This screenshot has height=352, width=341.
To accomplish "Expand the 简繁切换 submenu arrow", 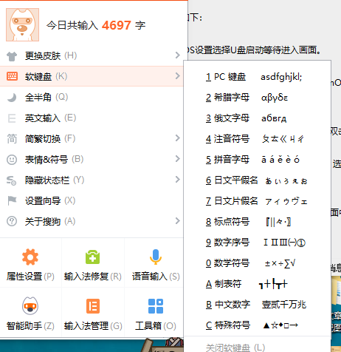I will pyautogui.click(x=178, y=138).
